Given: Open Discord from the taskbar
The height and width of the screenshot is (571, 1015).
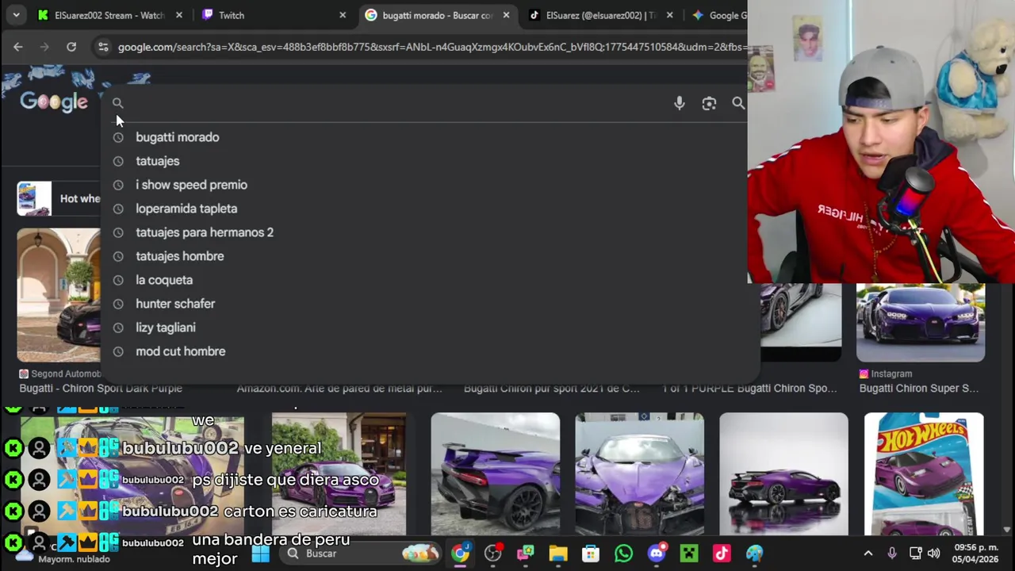Looking at the screenshot, I should point(657,554).
